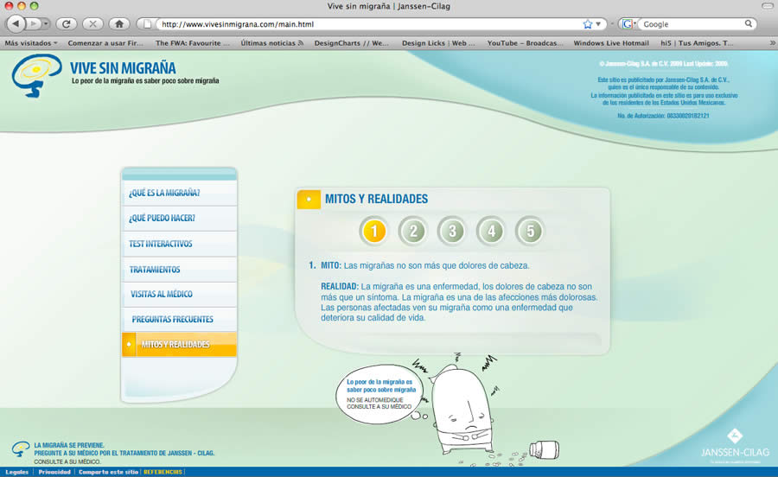Open the Windows Live Hotmail bookmark
This screenshot has width=778, height=477.
click(x=611, y=43)
